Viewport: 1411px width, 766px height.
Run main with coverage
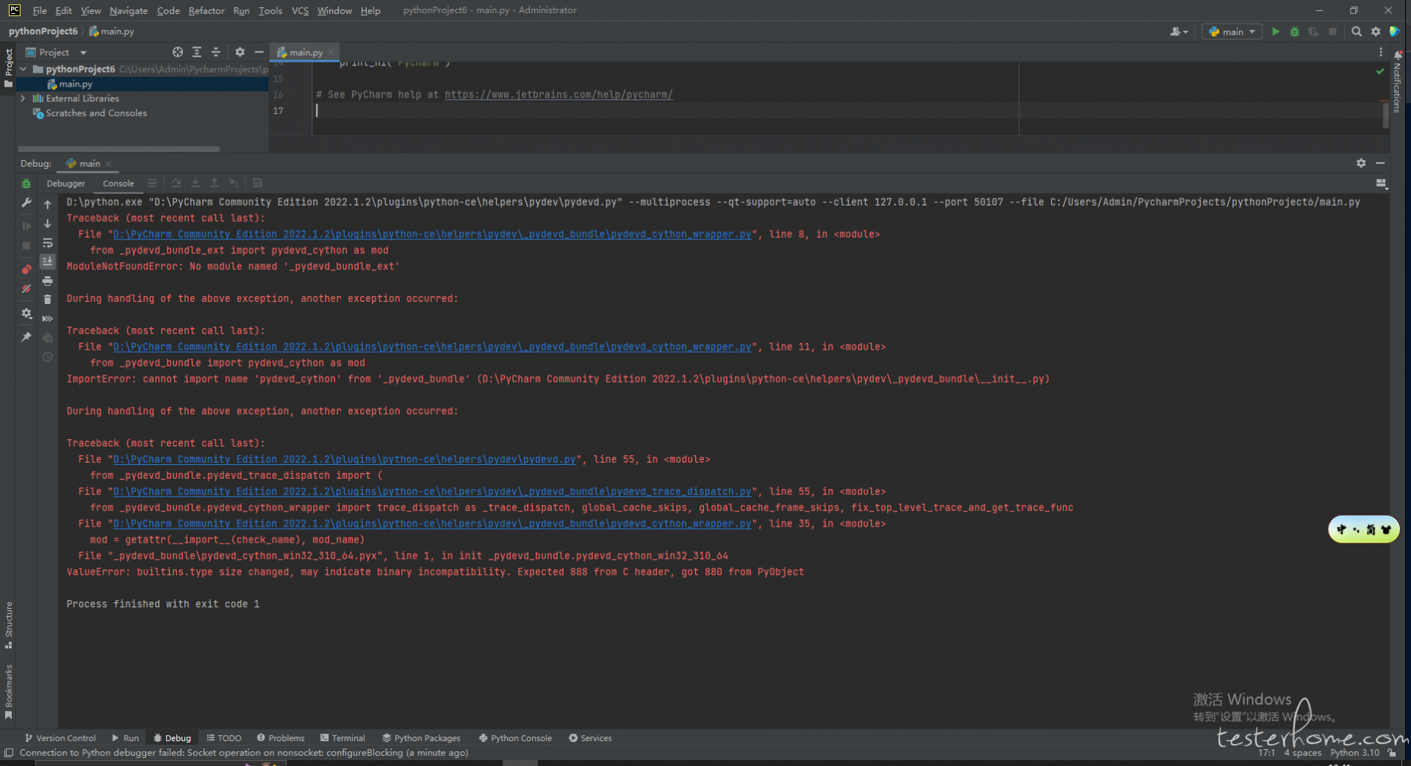(1313, 32)
